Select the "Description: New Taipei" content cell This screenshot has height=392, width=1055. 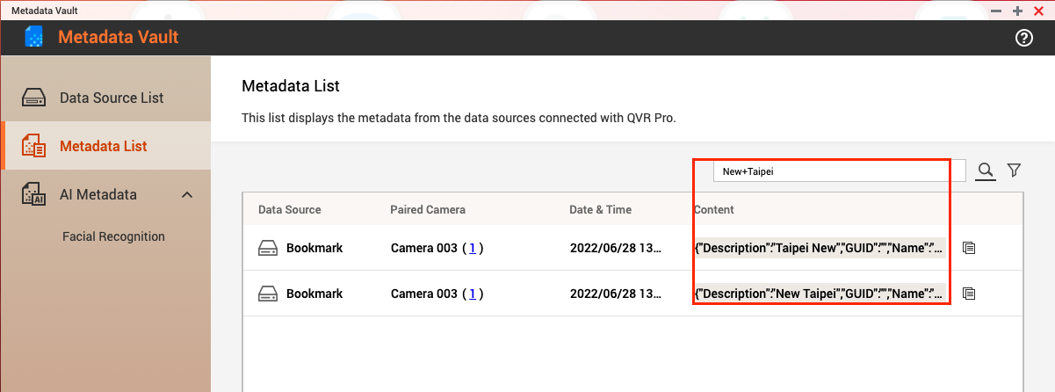coord(819,294)
